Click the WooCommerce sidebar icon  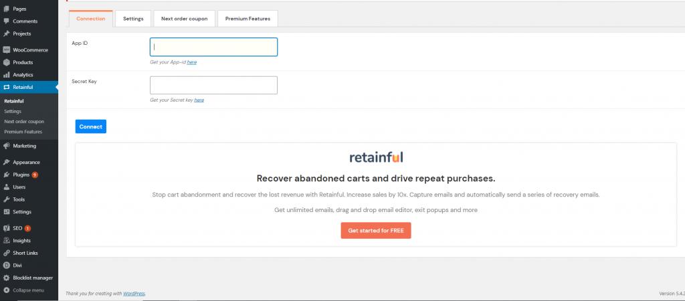6,49
